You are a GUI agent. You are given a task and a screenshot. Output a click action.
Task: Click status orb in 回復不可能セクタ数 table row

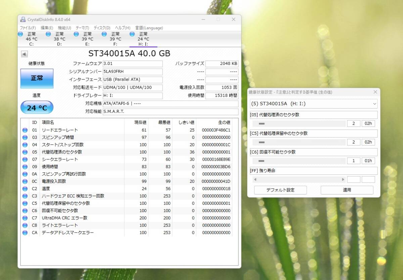click(25, 211)
